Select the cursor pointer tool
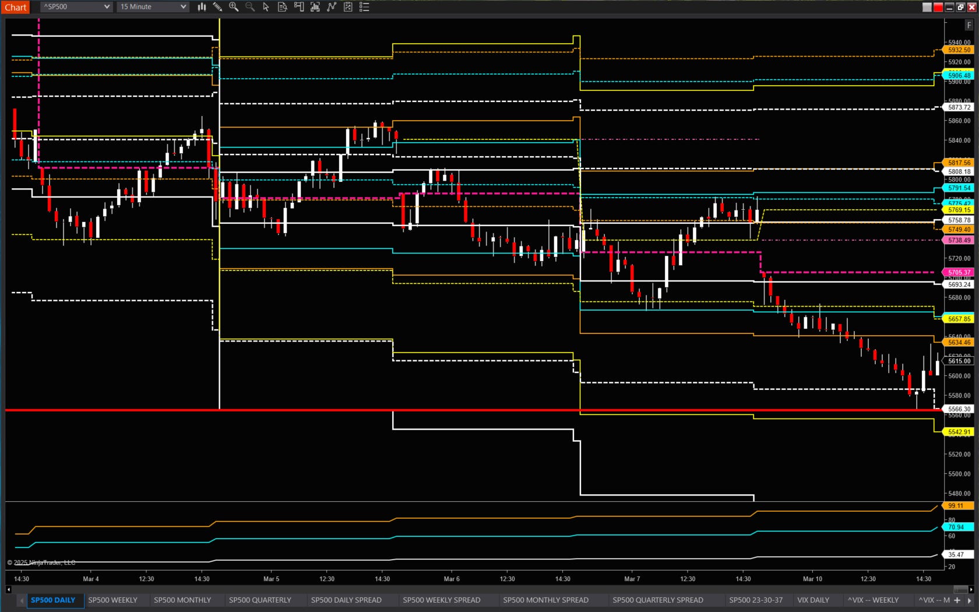The width and height of the screenshot is (979, 612). pyautogui.click(x=266, y=7)
